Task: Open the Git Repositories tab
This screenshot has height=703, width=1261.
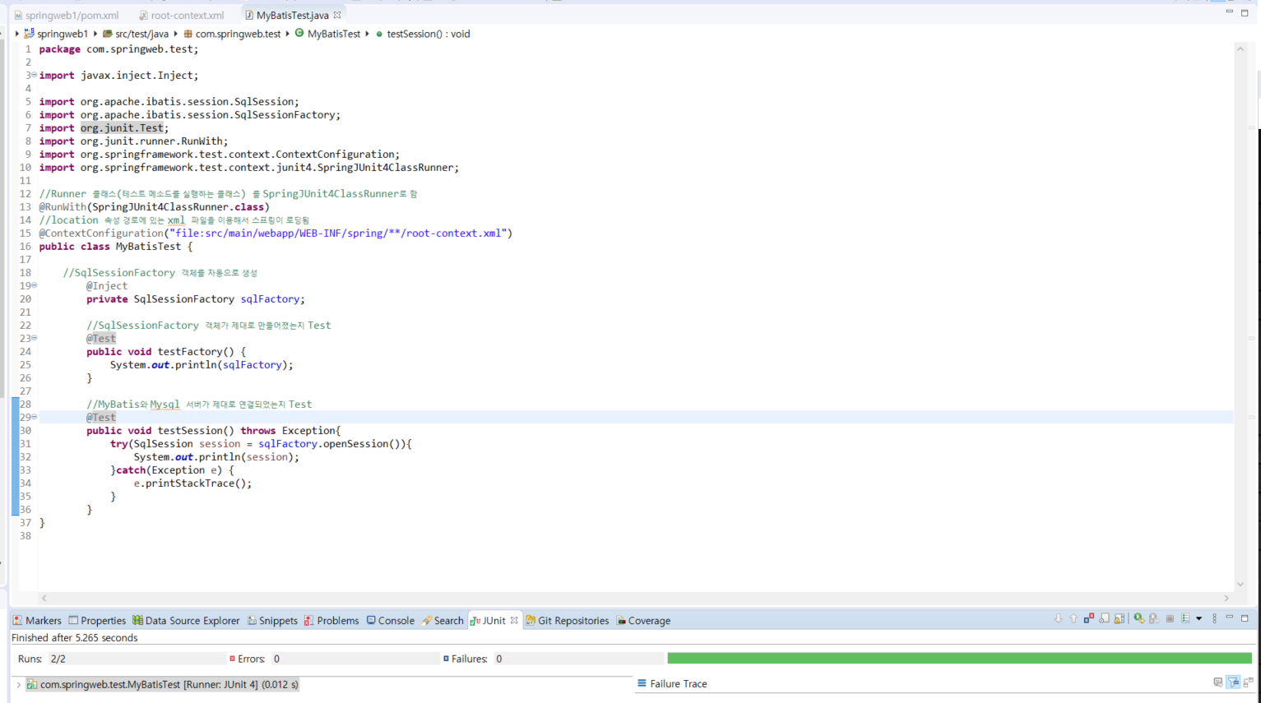Action: [568, 621]
